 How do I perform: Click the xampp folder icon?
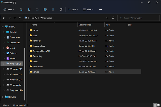(31, 72)
